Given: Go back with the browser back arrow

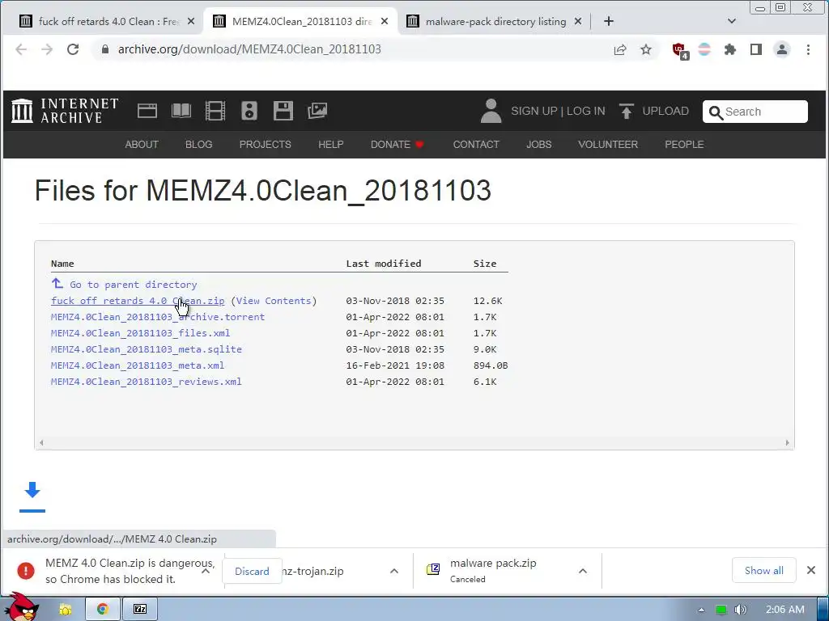Looking at the screenshot, I should pos(21,49).
